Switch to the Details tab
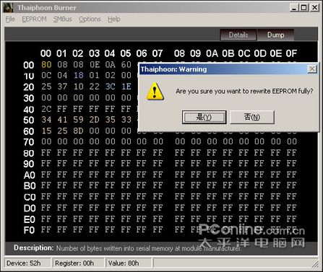Image resolution: width=323 pixels, height=272 pixels. point(238,35)
